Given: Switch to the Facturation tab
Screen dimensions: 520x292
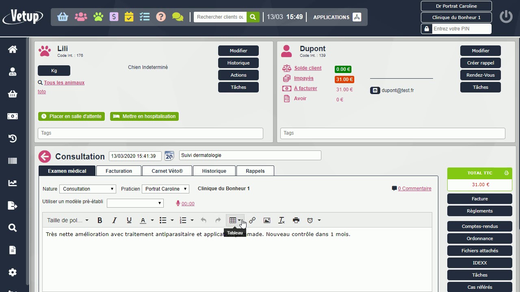Looking at the screenshot, I should pos(119,171).
